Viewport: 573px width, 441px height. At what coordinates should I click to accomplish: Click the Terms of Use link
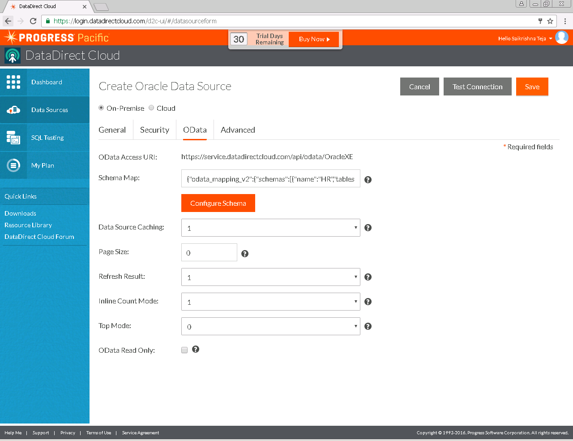coord(98,433)
